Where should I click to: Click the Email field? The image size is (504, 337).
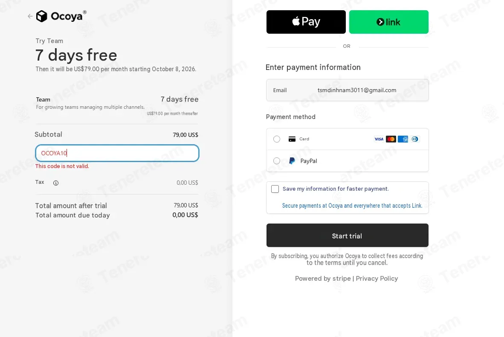347,90
